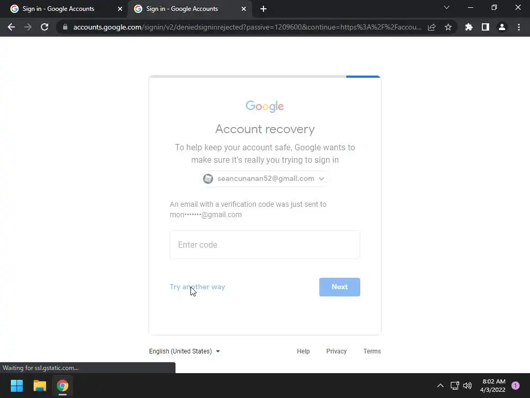530x398 pixels.
Task: Restore down the Chrome window
Action: 494,7
